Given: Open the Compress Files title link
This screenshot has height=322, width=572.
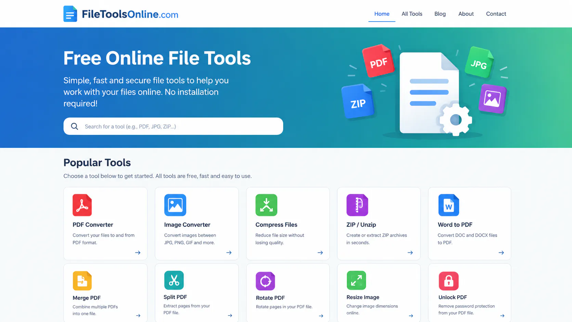Looking at the screenshot, I should click(276, 225).
